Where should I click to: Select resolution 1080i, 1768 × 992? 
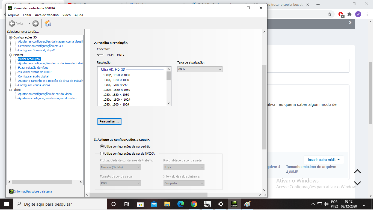(x=115, y=85)
